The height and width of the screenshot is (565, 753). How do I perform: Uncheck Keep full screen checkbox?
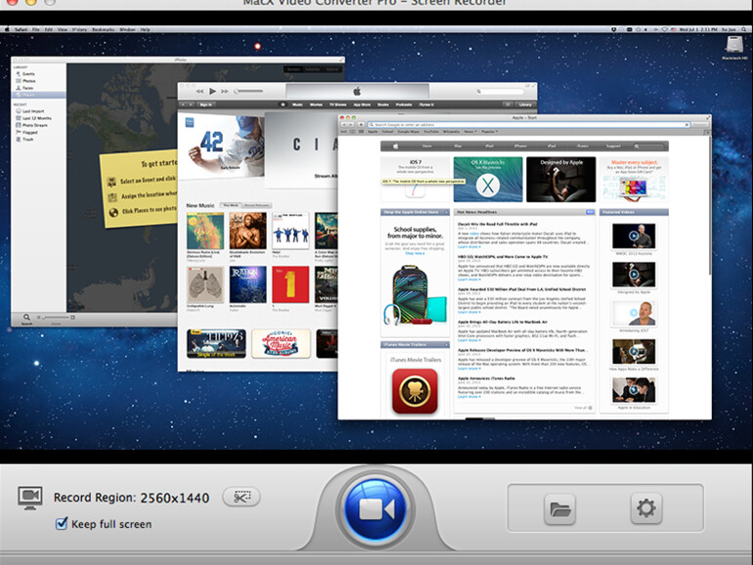(x=63, y=524)
